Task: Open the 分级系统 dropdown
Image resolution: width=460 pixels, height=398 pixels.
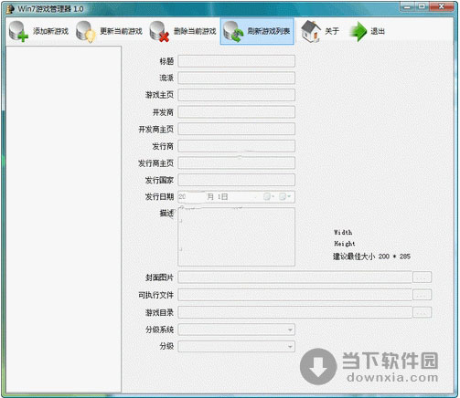Action: point(236,330)
